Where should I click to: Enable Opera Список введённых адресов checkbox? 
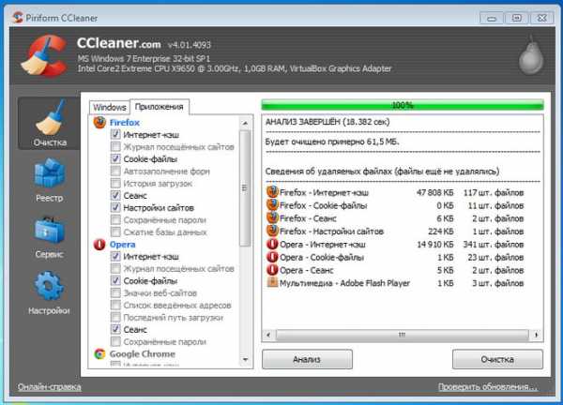(x=115, y=306)
